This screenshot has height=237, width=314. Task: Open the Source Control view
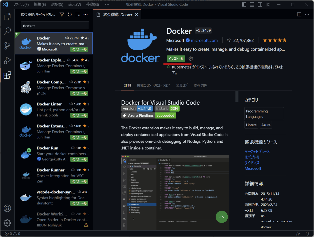click(x=7, y=46)
